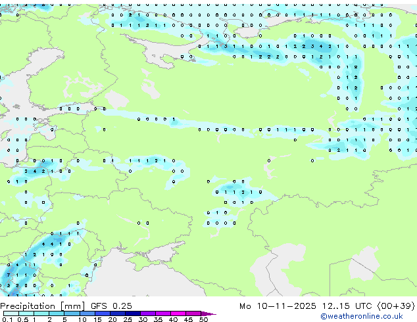The width and height of the screenshot is (417, 322).
Task: Select the 30–35 mm purple legend swatch
Action: click(x=148, y=313)
